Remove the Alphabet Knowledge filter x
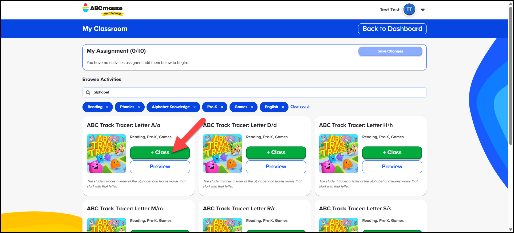This screenshot has width=514, height=233. click(195, 107)
